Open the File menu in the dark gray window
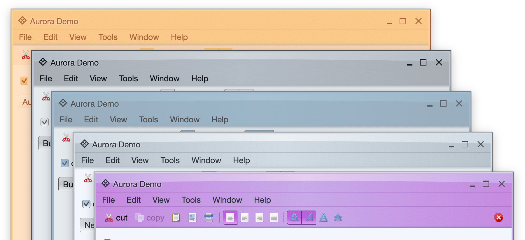Viewport: 525px width, 240px height. 46,78
